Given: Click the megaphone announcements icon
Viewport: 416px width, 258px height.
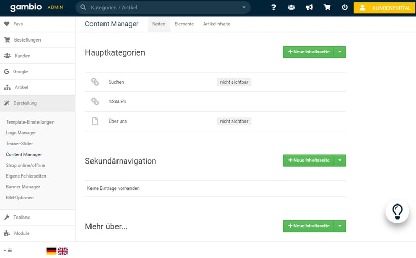Looking at the screenshot, I should tap(309, 8).
